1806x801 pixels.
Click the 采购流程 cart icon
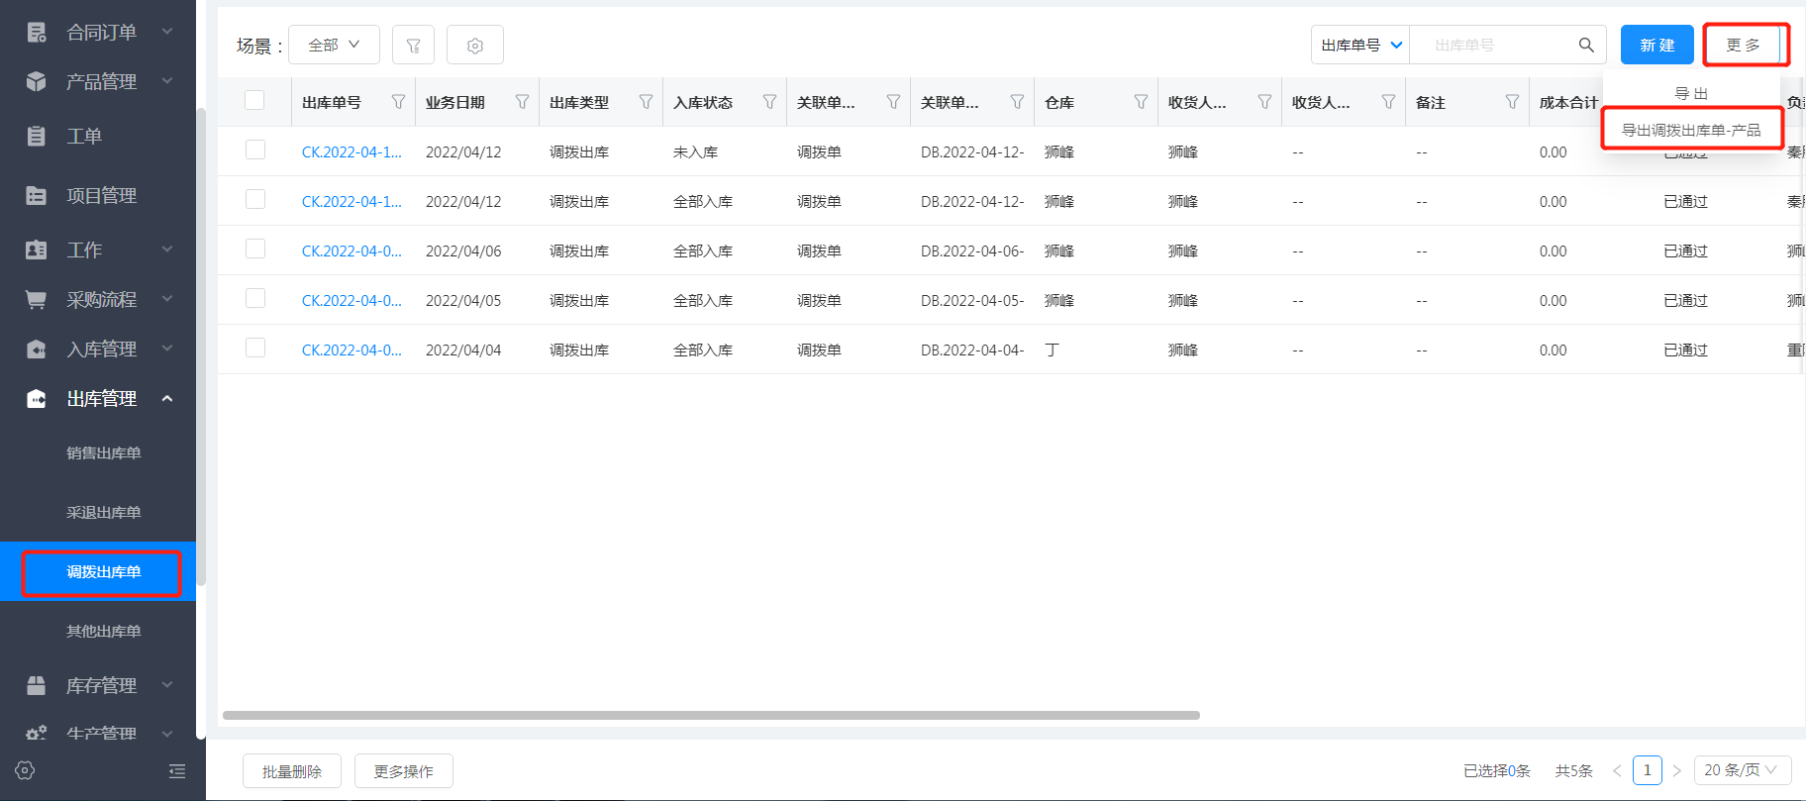[x=37, y=299]
